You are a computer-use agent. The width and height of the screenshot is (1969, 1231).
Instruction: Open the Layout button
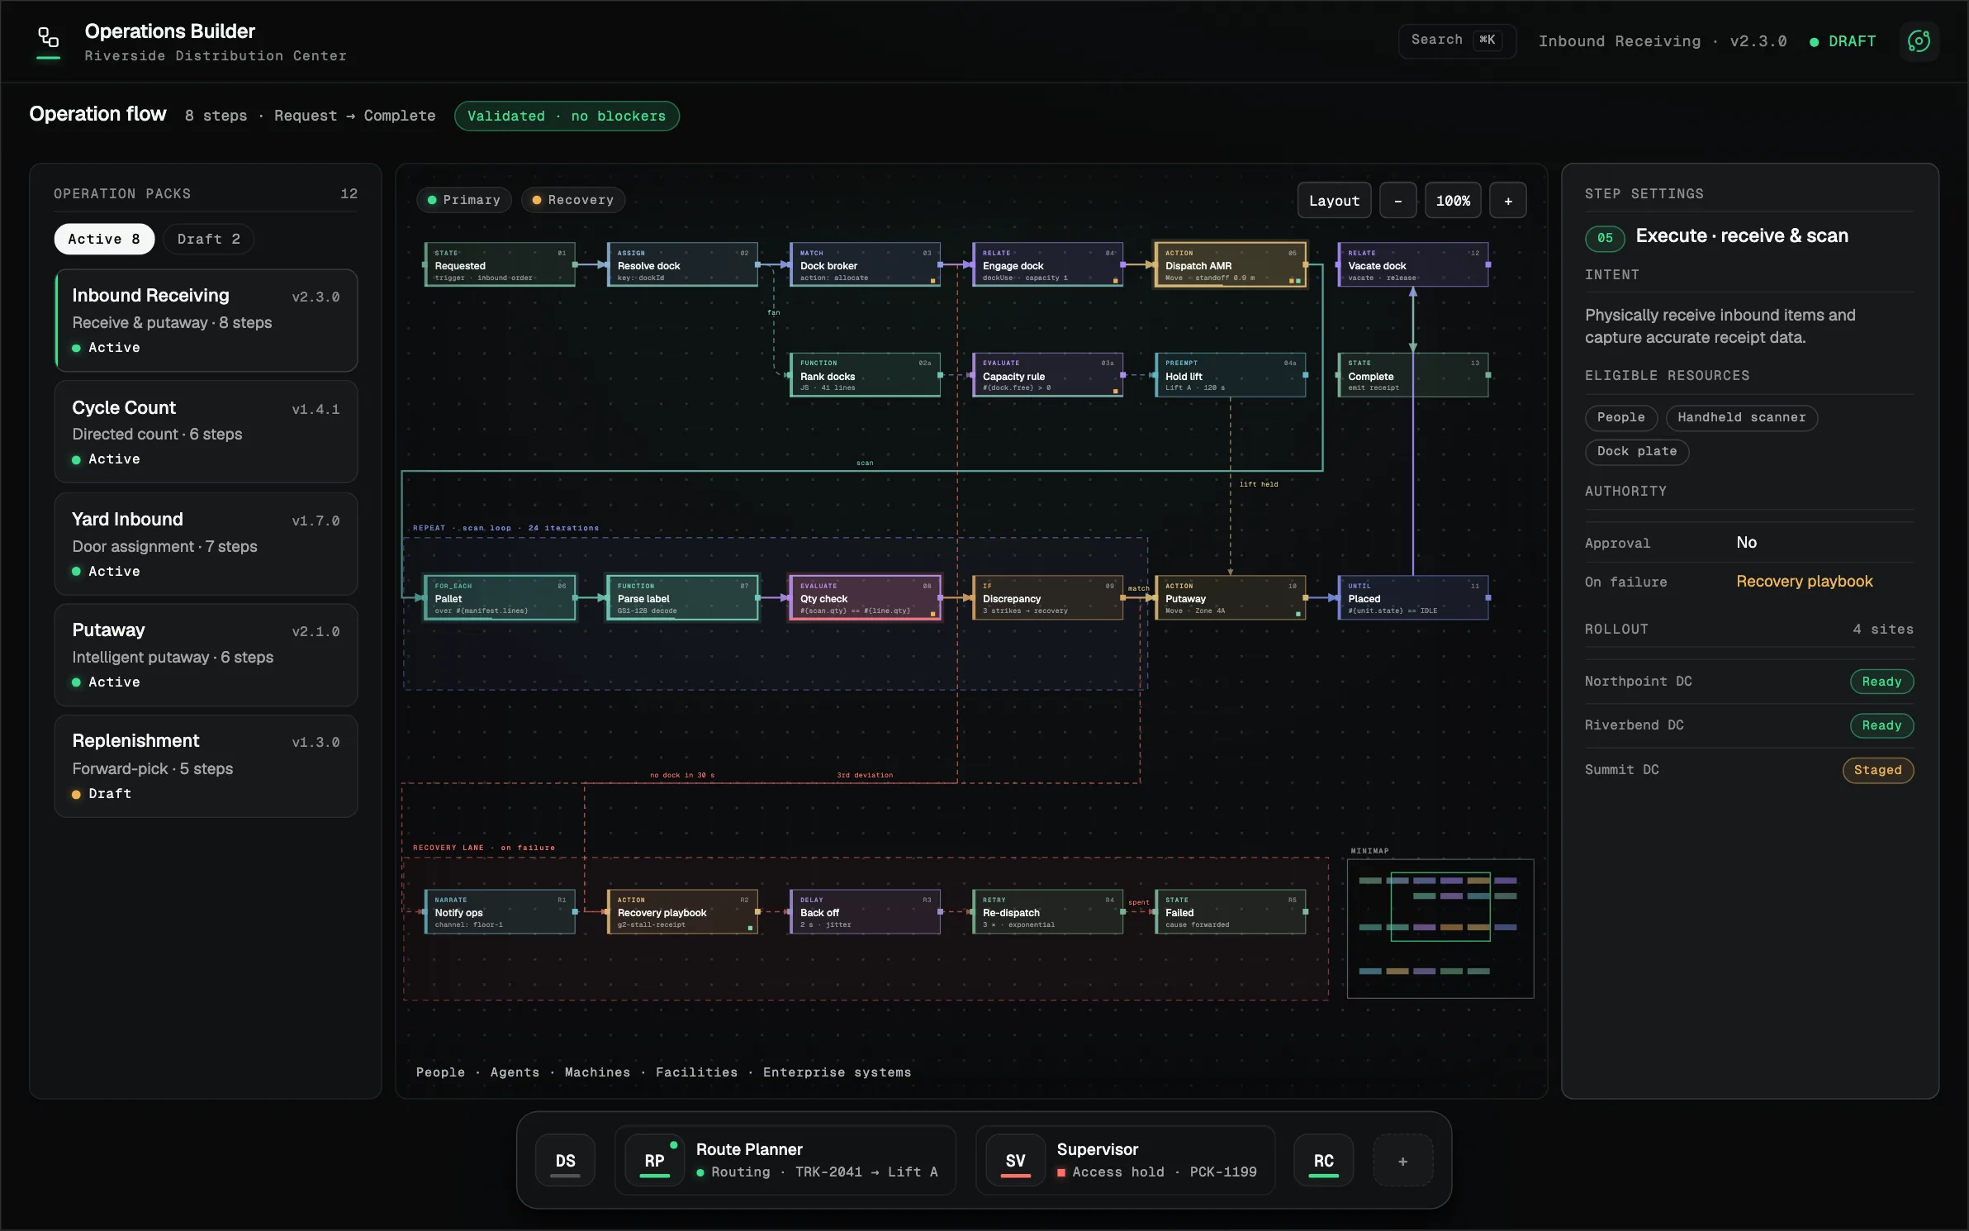point(1334,201)
